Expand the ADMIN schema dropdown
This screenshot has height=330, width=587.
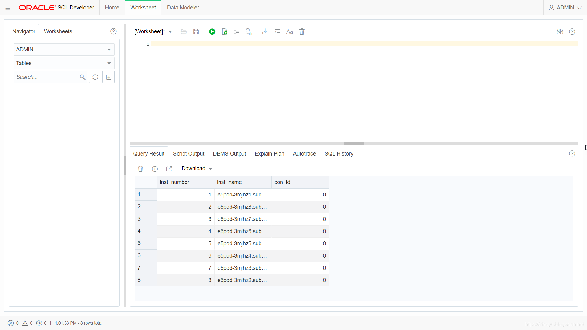[109, 49]
